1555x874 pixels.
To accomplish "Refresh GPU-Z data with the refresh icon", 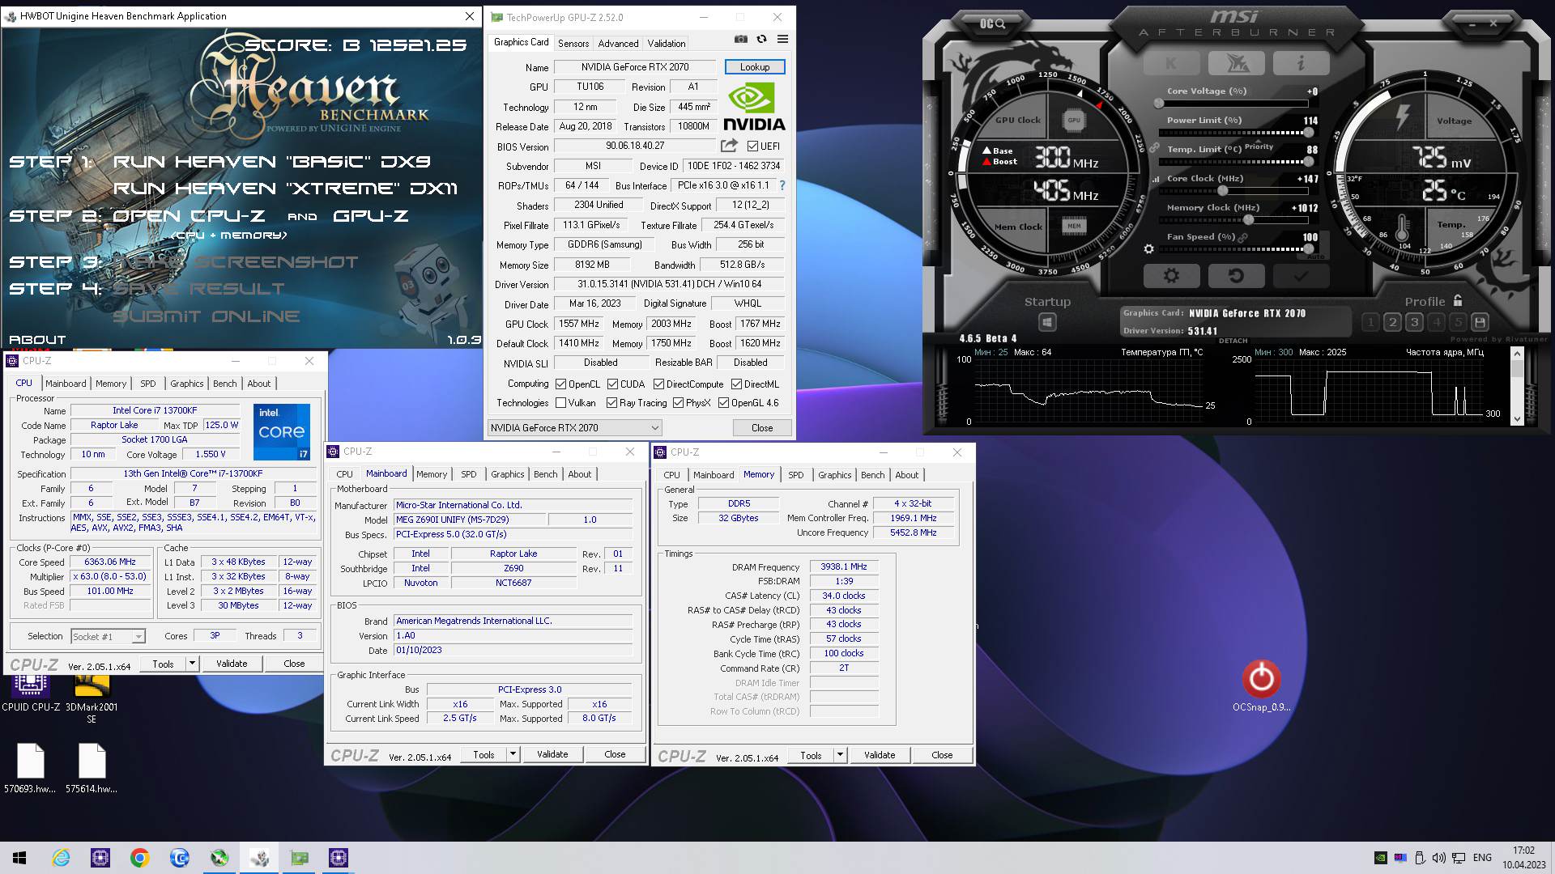I will pyautogui.click(x=761, y=39).
